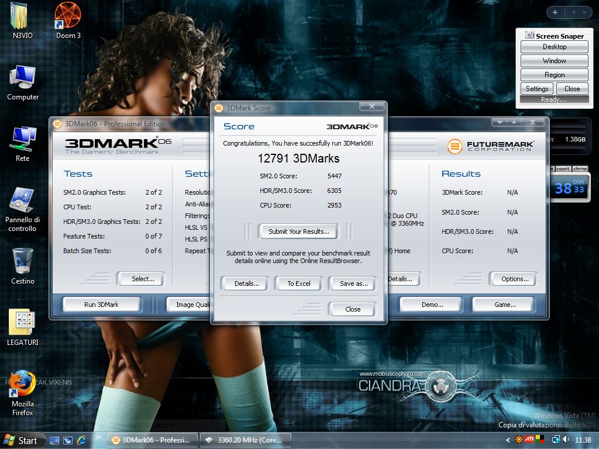Screen dimensions: 599x449
Task: Open Details in the Score dialog
Action: tap(246, 284)
